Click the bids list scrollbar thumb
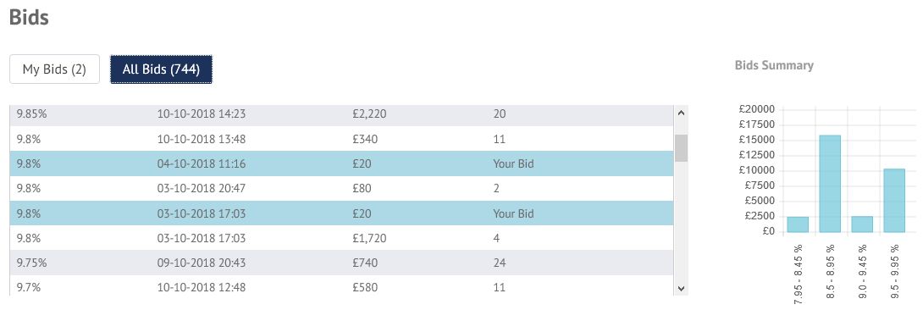Viewport: 923px width, 332px height. (x=681, y=147)
